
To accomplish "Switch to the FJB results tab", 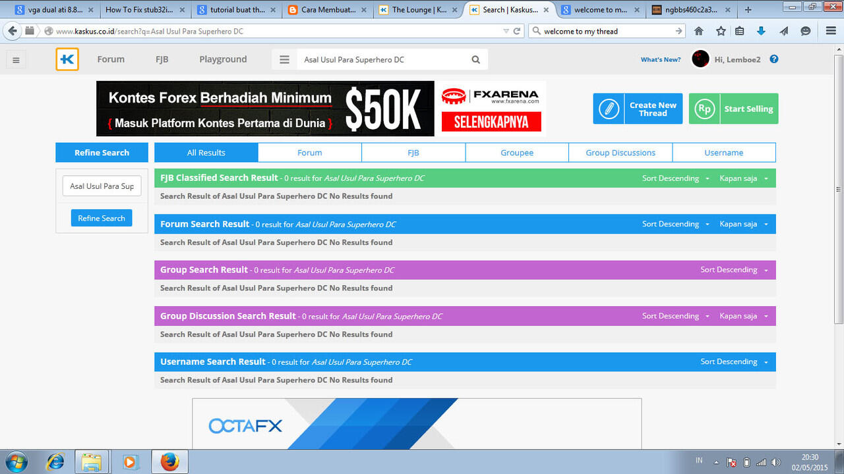I will [x=413, y=153].
